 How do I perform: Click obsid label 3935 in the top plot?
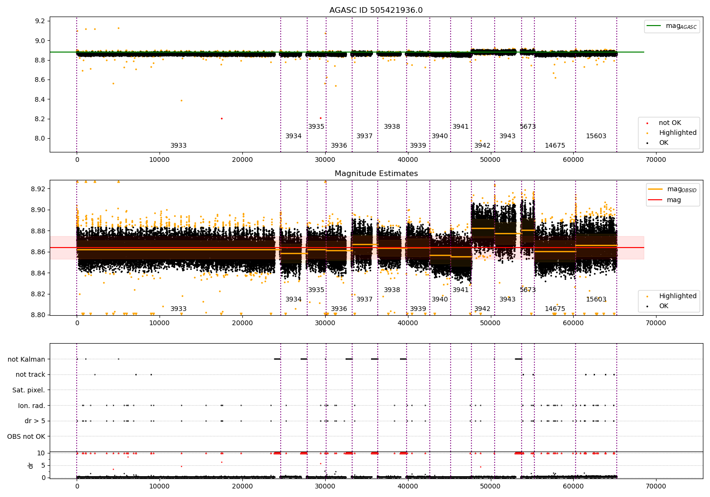[316, 127]
